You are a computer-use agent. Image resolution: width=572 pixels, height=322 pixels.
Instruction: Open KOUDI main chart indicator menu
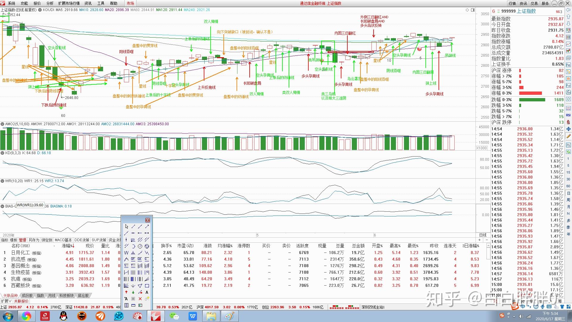pos(40,10)
